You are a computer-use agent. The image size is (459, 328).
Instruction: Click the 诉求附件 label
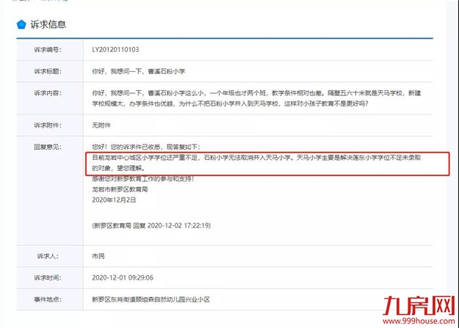click(x=48, y=125)
